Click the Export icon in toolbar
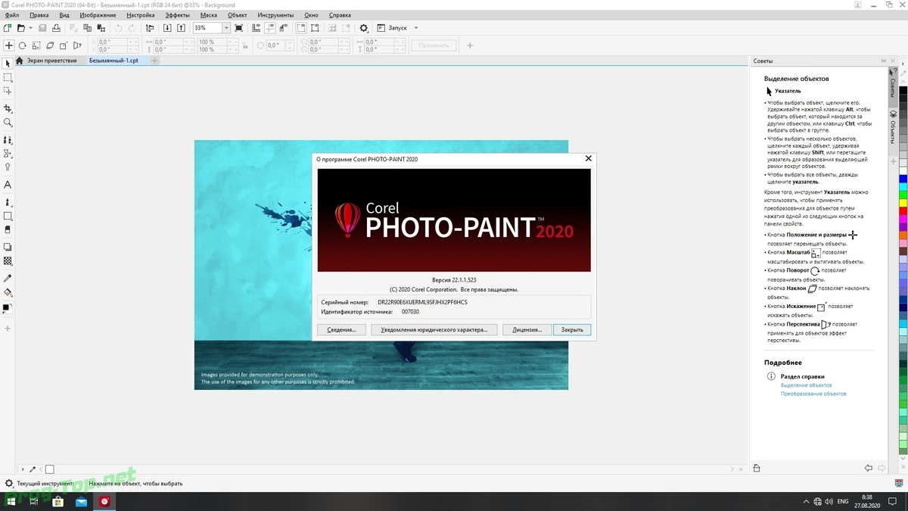 (x=181, y=28)
